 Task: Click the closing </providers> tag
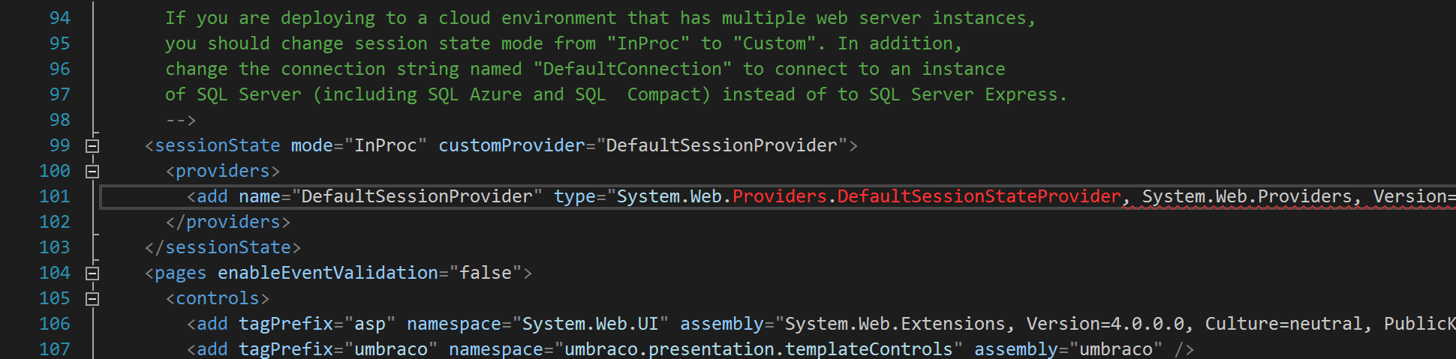pyautogui.click(x=227, y=222)
